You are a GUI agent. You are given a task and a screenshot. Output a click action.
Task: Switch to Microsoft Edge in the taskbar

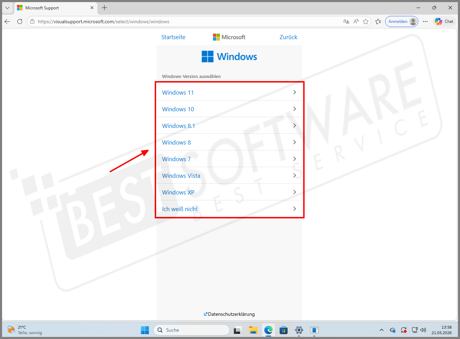268,330
